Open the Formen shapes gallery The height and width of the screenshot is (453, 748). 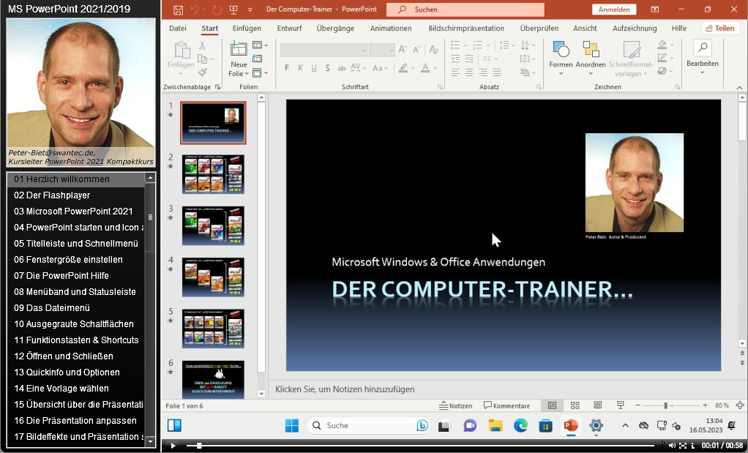click(561, 50)
